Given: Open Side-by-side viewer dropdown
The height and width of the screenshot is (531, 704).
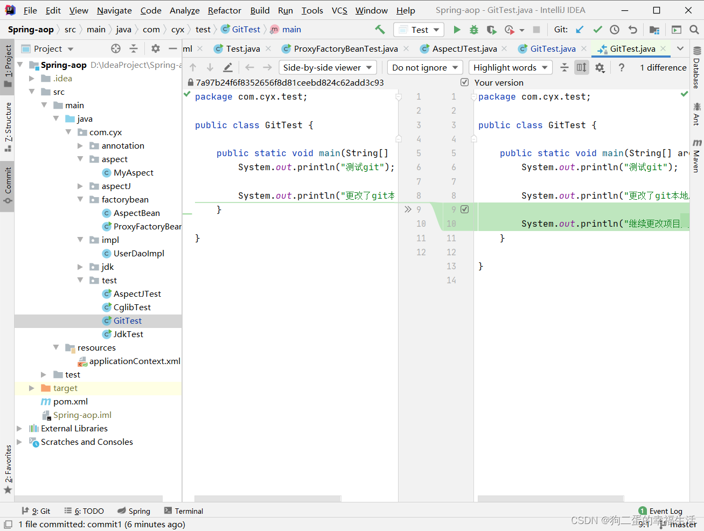Looking at the screenshot, I should coord(327,67).
